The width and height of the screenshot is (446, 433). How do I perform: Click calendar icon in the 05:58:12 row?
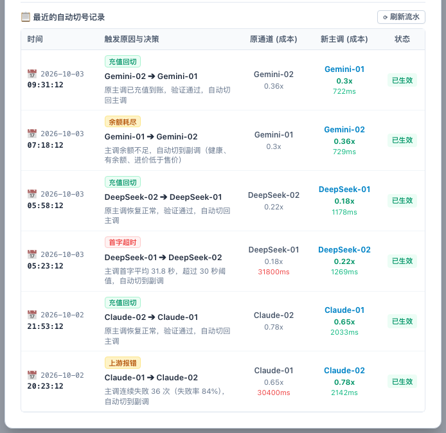pyautogui.click(x=32, y=194)
